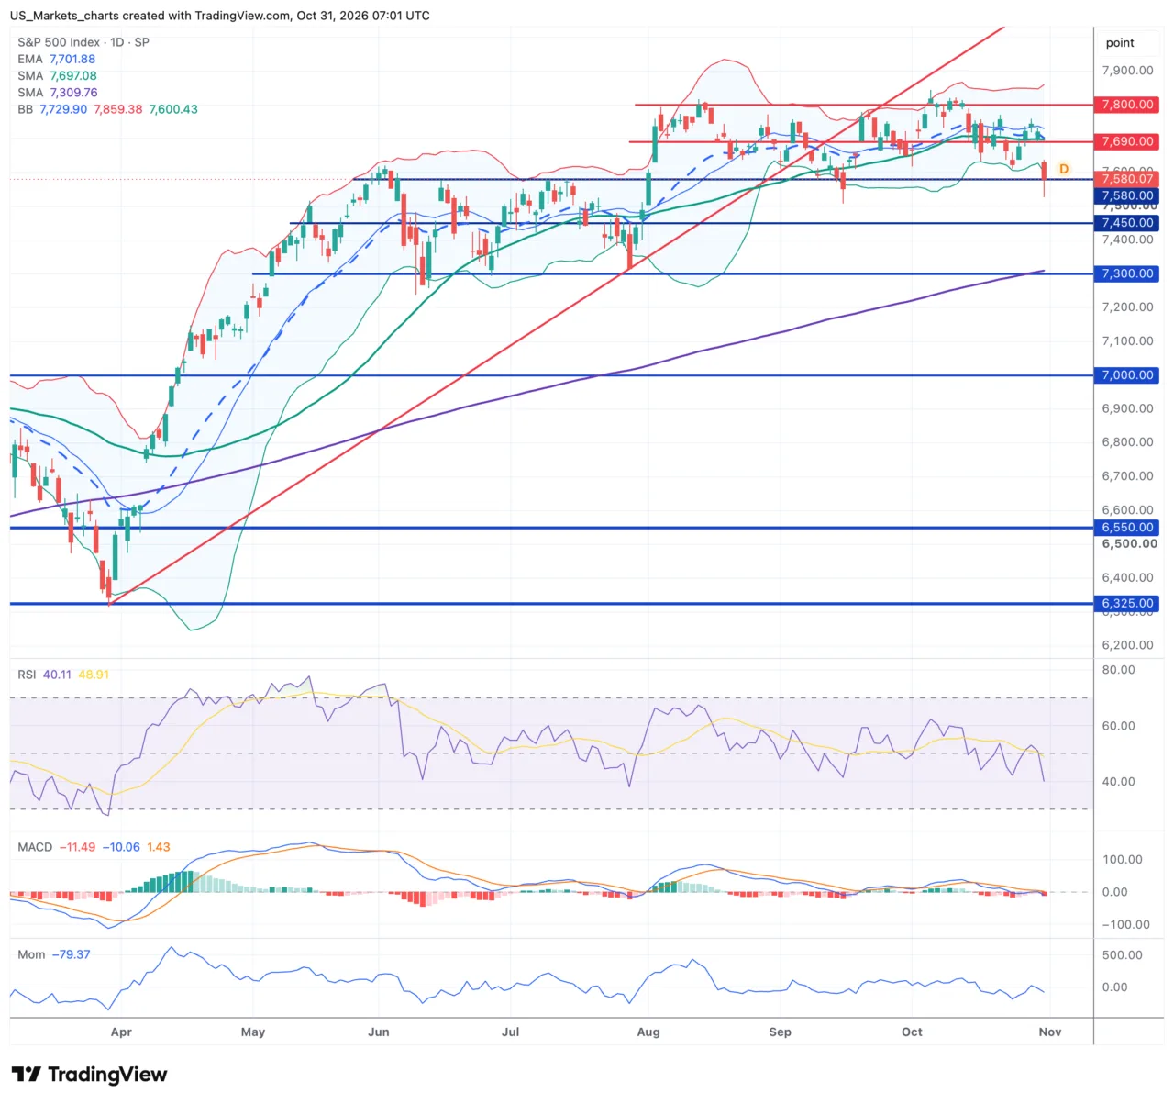1174x1104 pixels.
Task: Click the US_Markets_charts header caption text
Action: (220, 16)
